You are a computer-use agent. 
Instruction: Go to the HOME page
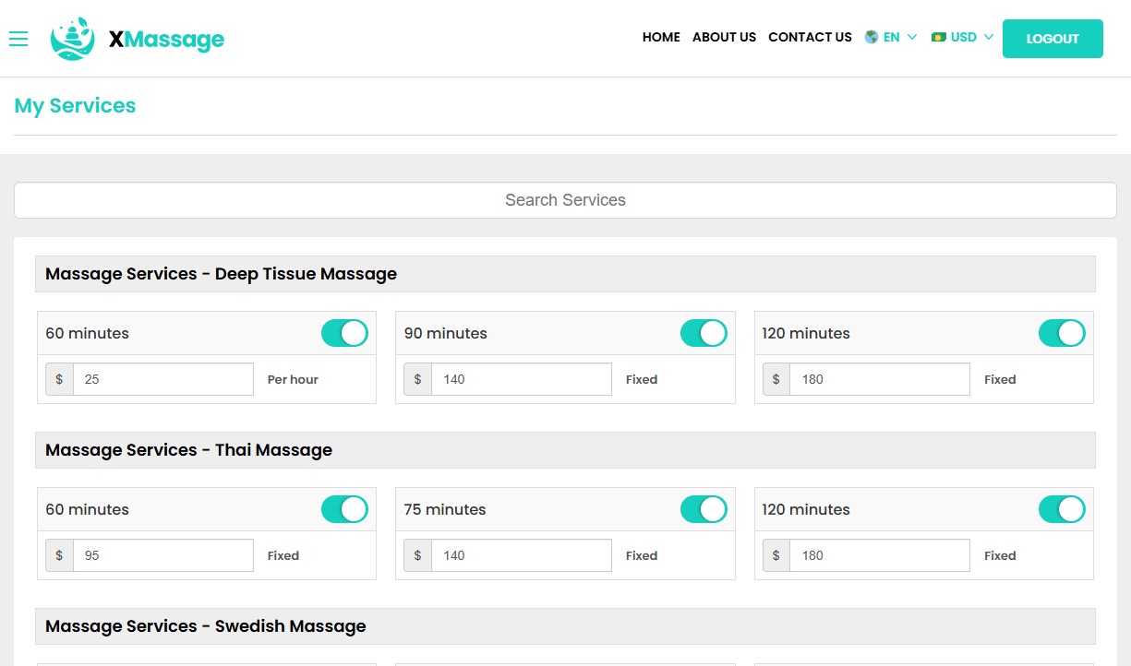(661, 37)
